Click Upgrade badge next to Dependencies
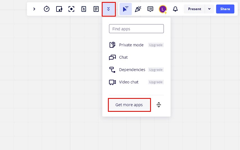 [156, 70]
